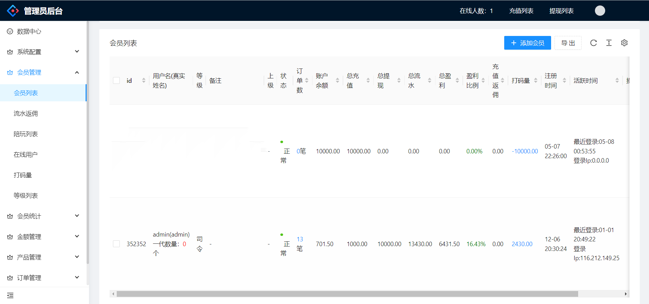Screen dimensions: 649x304
Task: Open 提现列表 in the top bar
Action: (561, 11)
